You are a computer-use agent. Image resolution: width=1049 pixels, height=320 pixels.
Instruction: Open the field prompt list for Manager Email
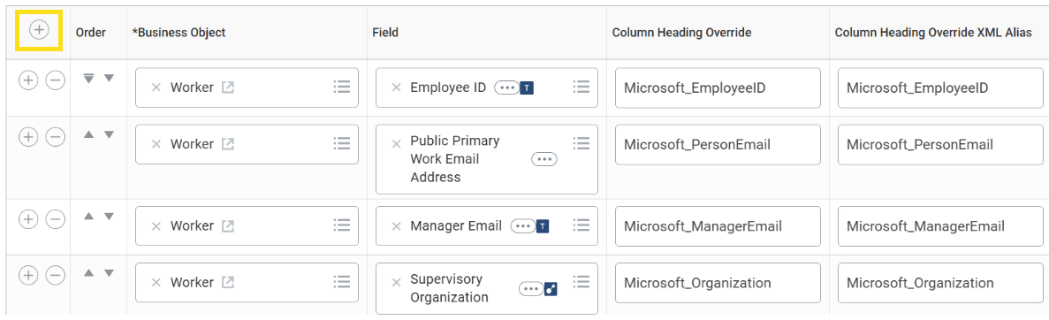coord(582,225)
